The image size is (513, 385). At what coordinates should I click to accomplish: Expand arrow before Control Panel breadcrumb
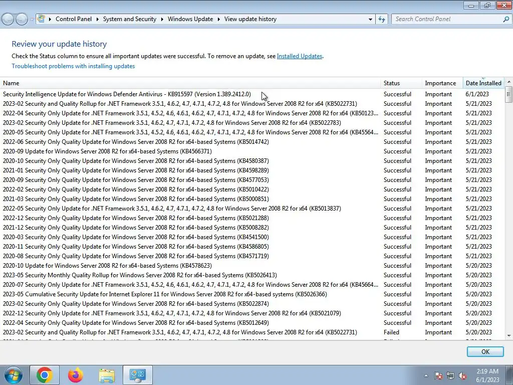click(50, 19)
